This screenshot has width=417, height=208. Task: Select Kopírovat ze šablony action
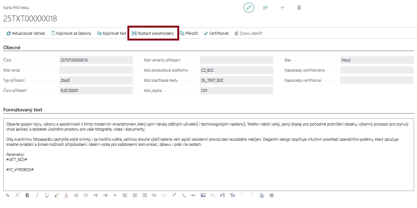(x=71, y=33)
